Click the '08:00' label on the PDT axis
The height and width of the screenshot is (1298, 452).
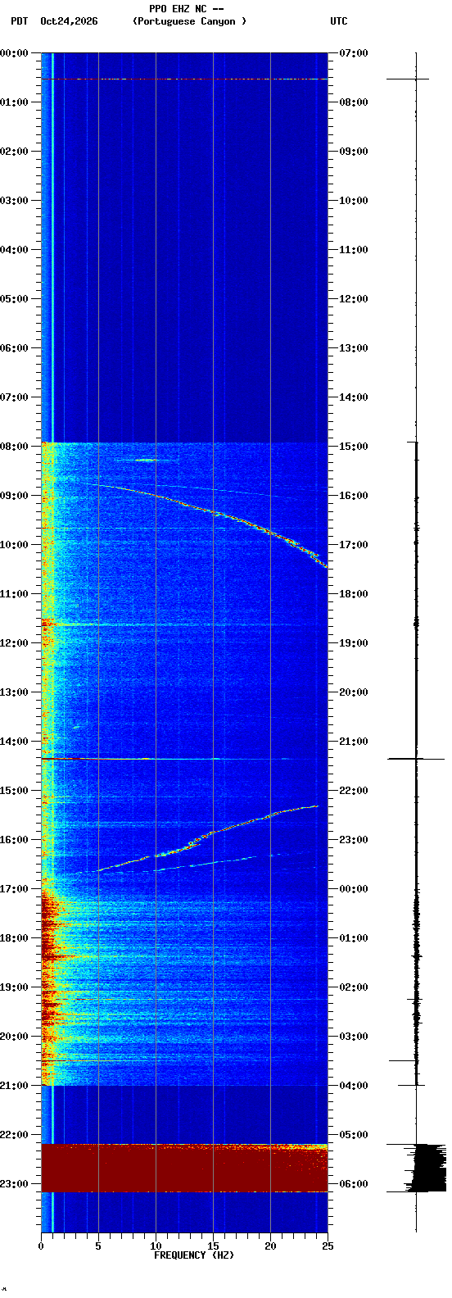pos(15,447)
